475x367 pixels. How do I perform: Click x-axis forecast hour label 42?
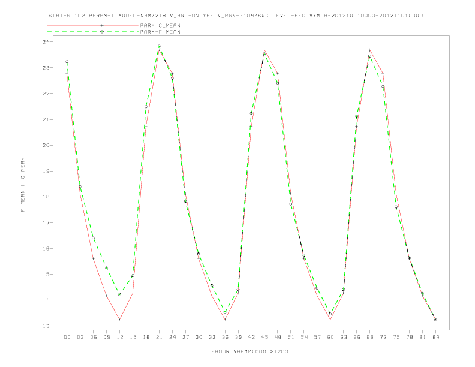tap(251, 337)
